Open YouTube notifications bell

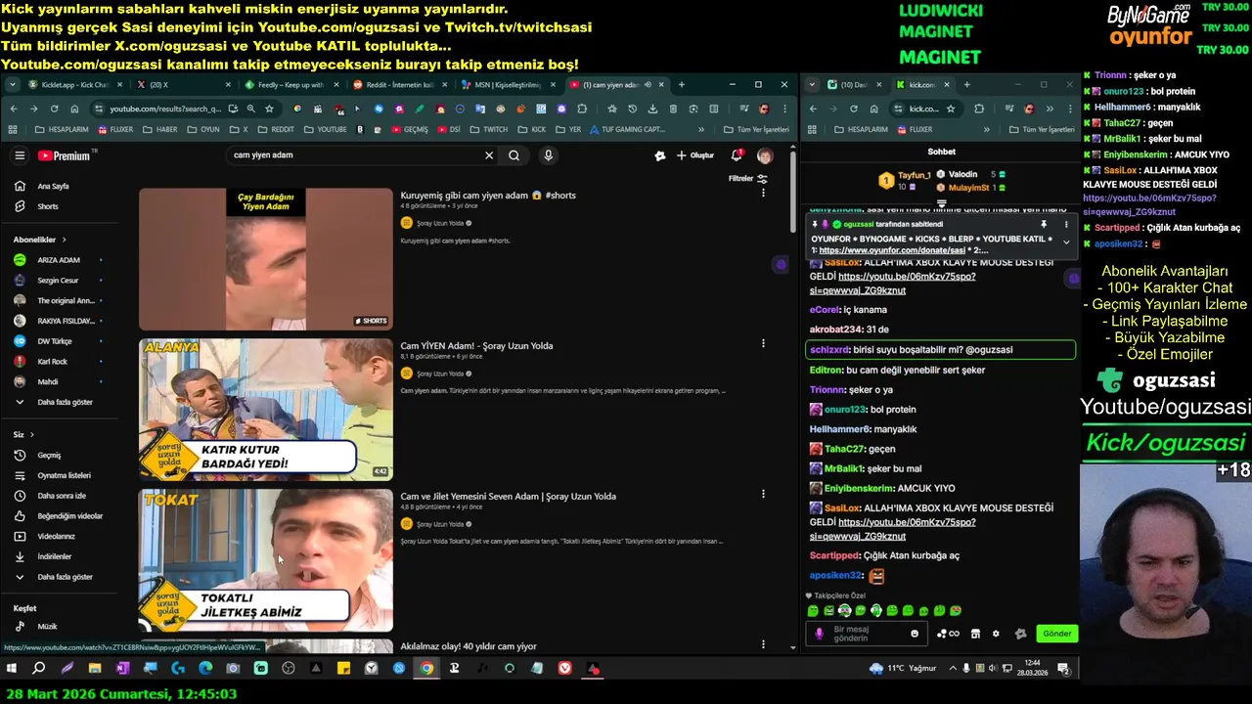click(x=737, y=155)
